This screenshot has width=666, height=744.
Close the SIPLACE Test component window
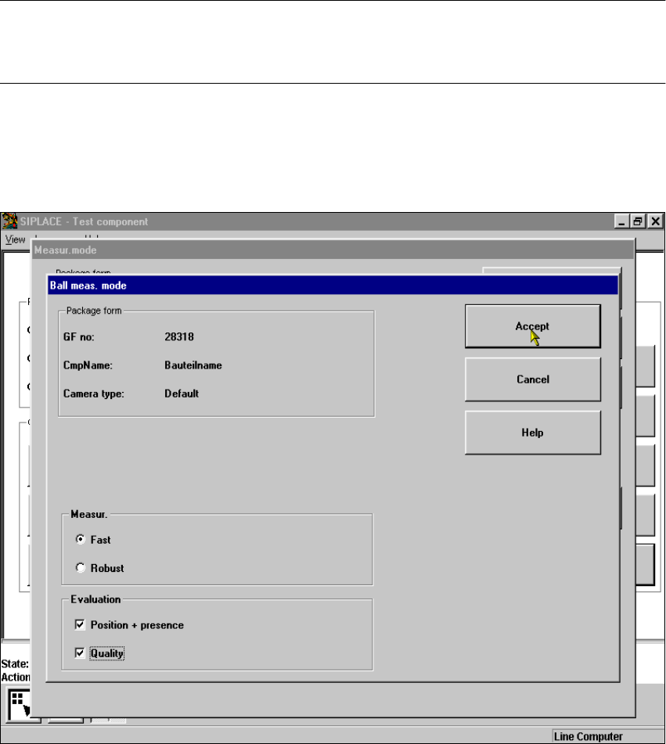coord(655,221)
